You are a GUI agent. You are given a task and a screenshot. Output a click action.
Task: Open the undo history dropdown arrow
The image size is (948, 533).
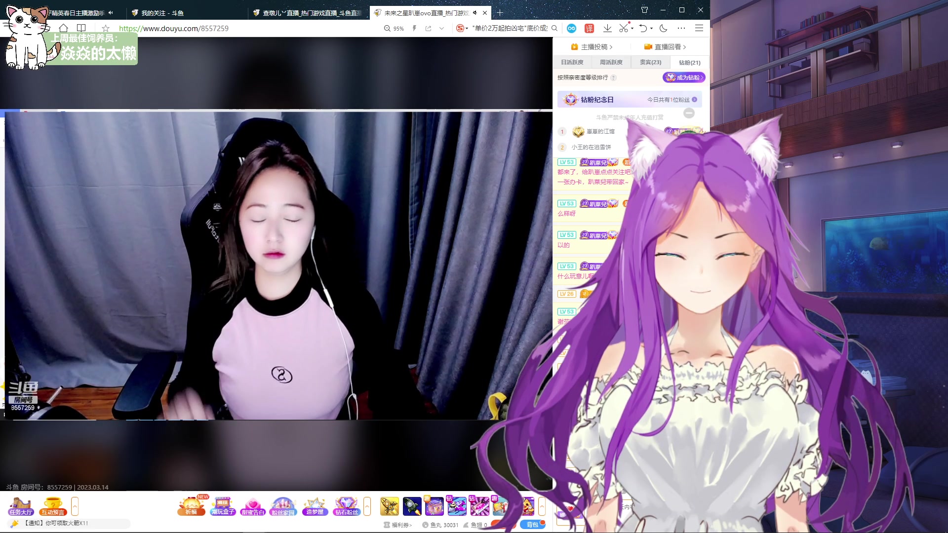click(x=651, y=29)
